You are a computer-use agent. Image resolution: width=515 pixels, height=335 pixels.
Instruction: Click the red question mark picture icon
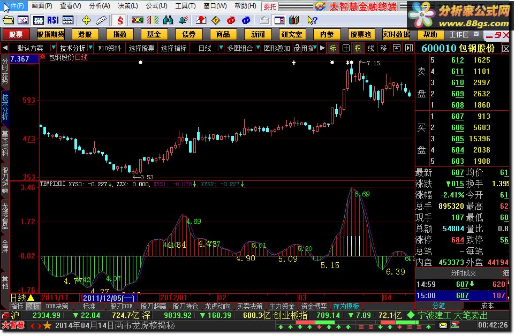coord(201,20)
